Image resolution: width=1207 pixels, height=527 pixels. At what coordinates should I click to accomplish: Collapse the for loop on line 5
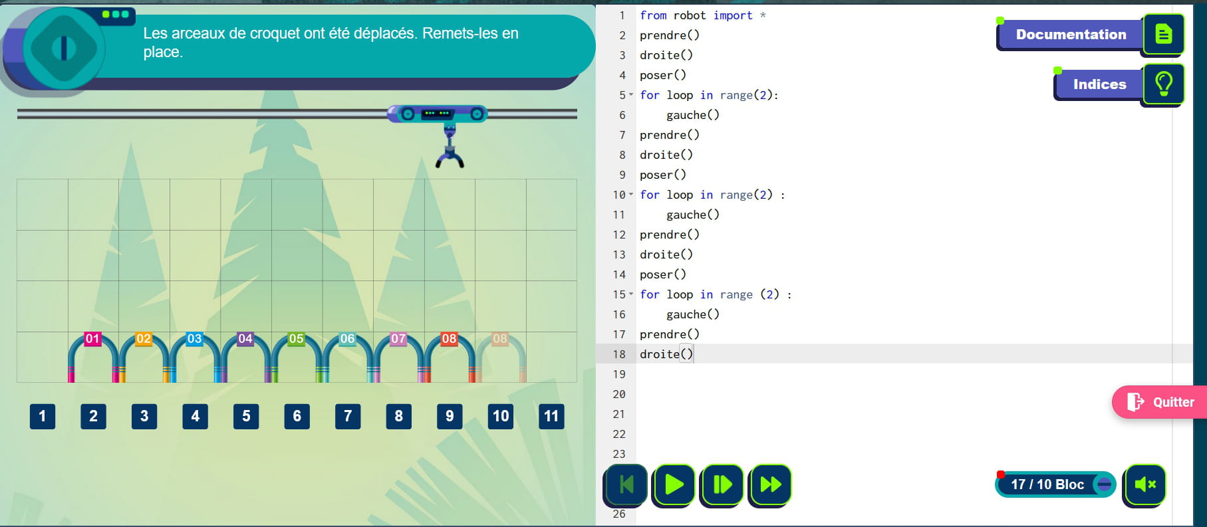click(x=631, y=95)
